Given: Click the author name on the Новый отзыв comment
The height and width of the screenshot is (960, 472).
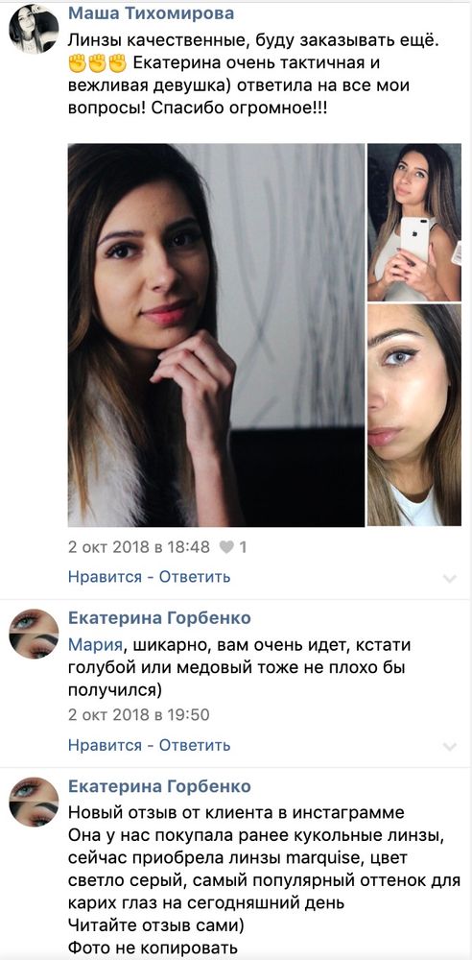Looking at the screenshot, I should [159, 786].
